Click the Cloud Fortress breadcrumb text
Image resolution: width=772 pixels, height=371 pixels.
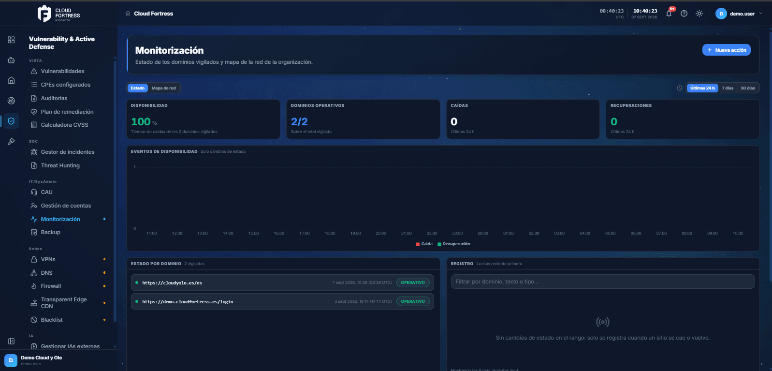pos(153,14)
